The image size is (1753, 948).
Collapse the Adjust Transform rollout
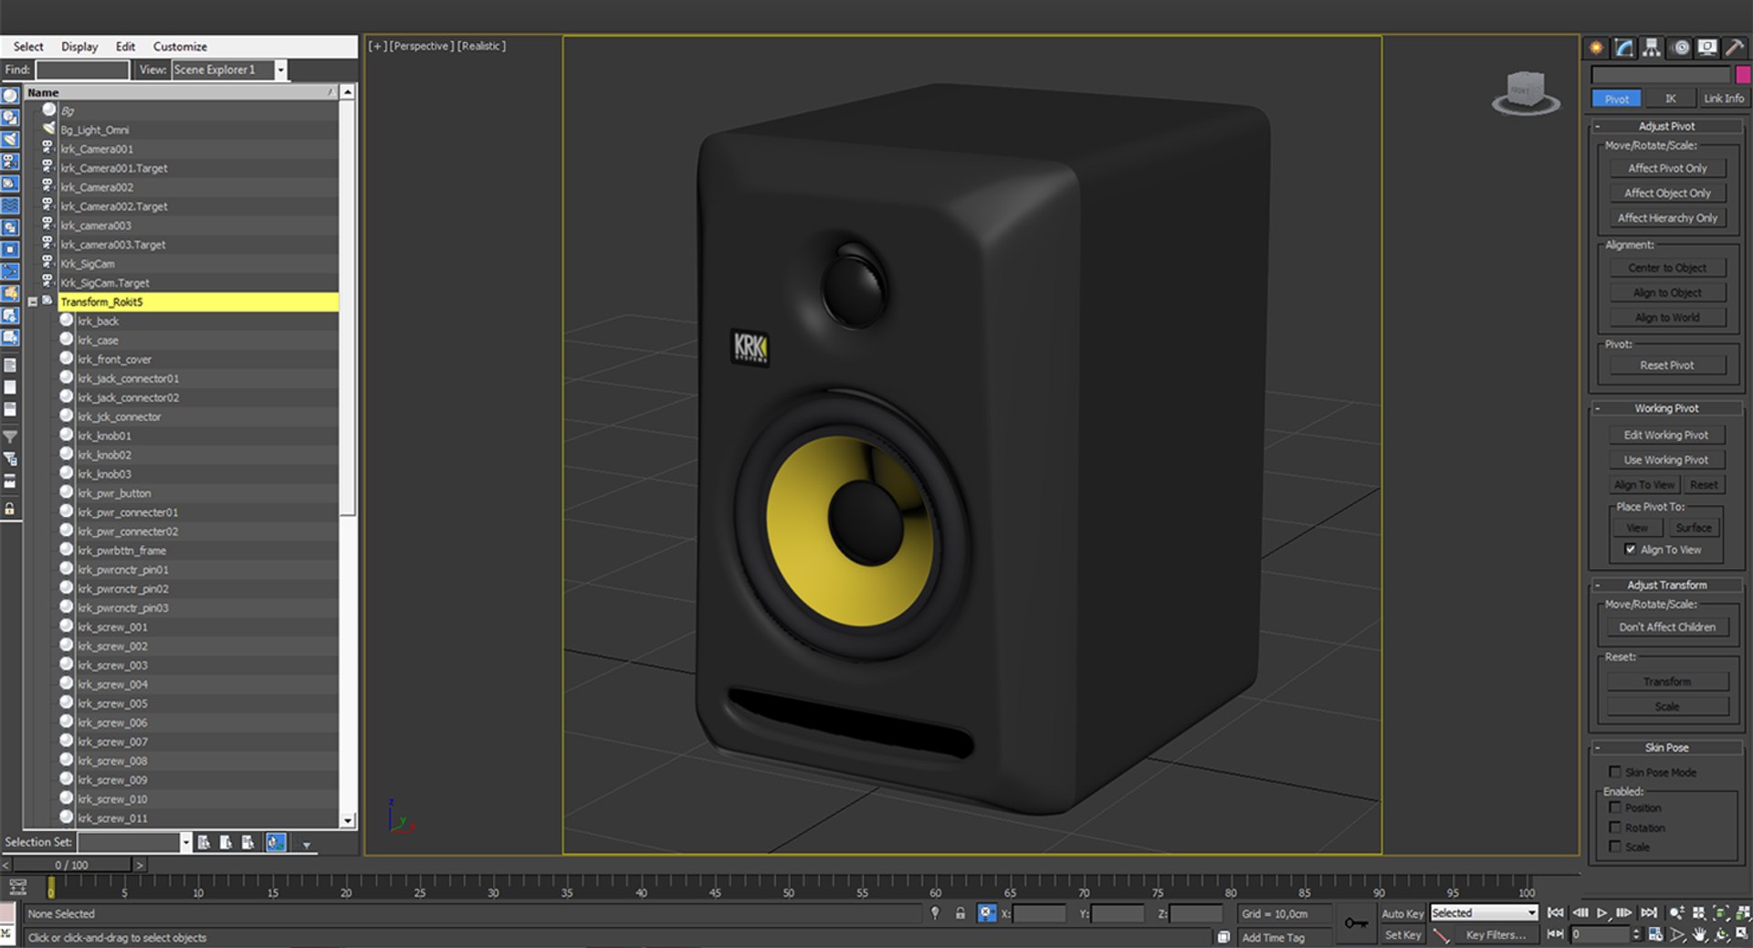1598,585
